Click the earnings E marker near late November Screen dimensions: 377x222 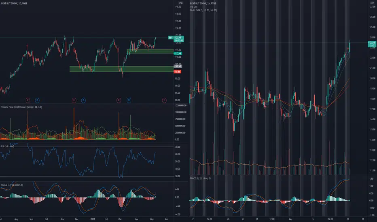pyautogui.click(x=74, y=100)
